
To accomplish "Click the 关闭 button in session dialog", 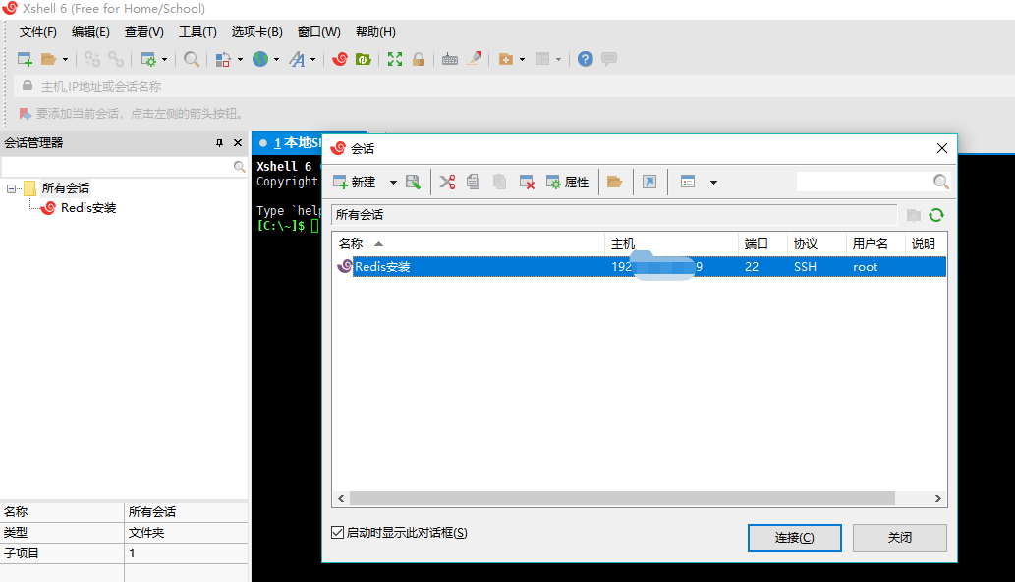I will coord(900,538).
